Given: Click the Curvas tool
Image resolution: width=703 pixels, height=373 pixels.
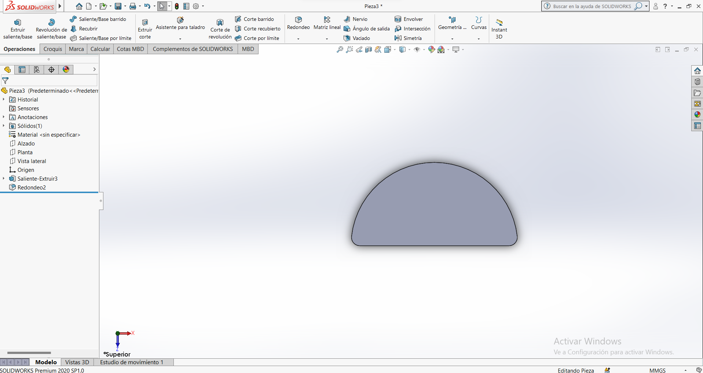Looking at the screenshot, I should coord(479,23).
